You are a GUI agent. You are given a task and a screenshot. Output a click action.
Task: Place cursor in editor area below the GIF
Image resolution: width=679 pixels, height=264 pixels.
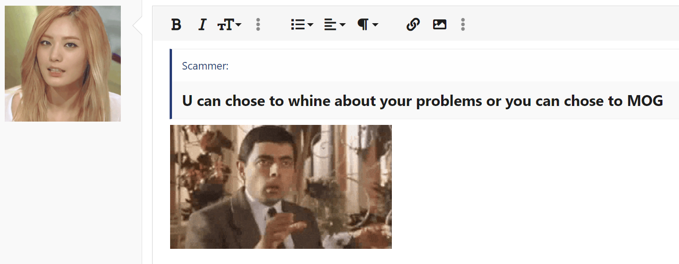416,256
